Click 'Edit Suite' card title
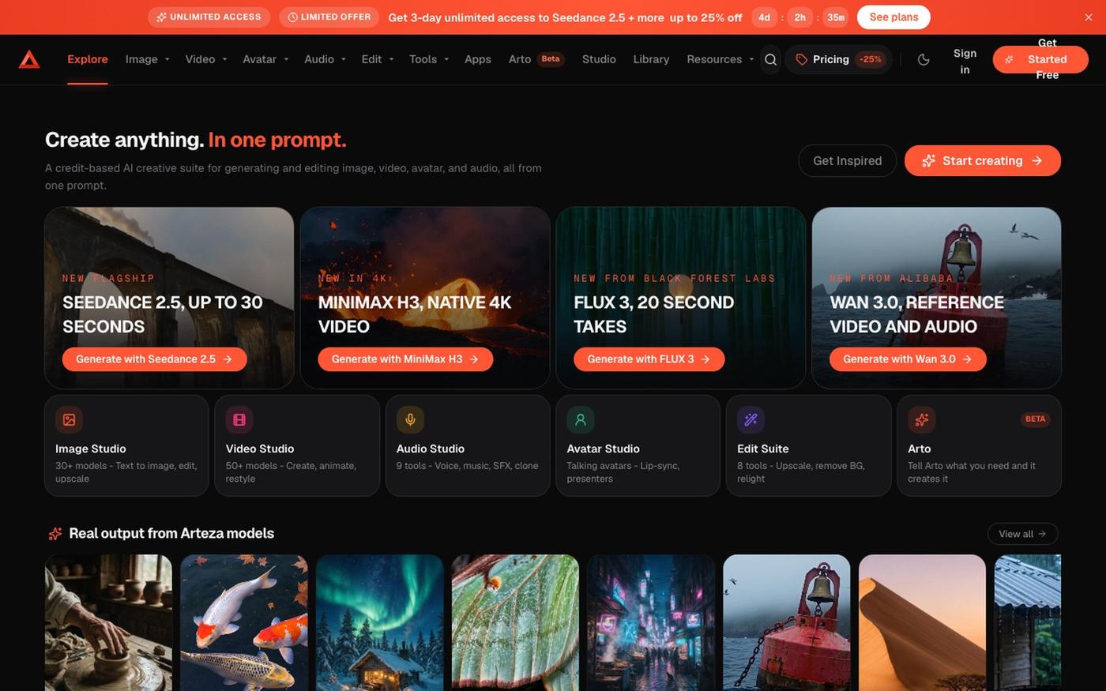The width and height of the screenshot is (1106, 691). 763,449
